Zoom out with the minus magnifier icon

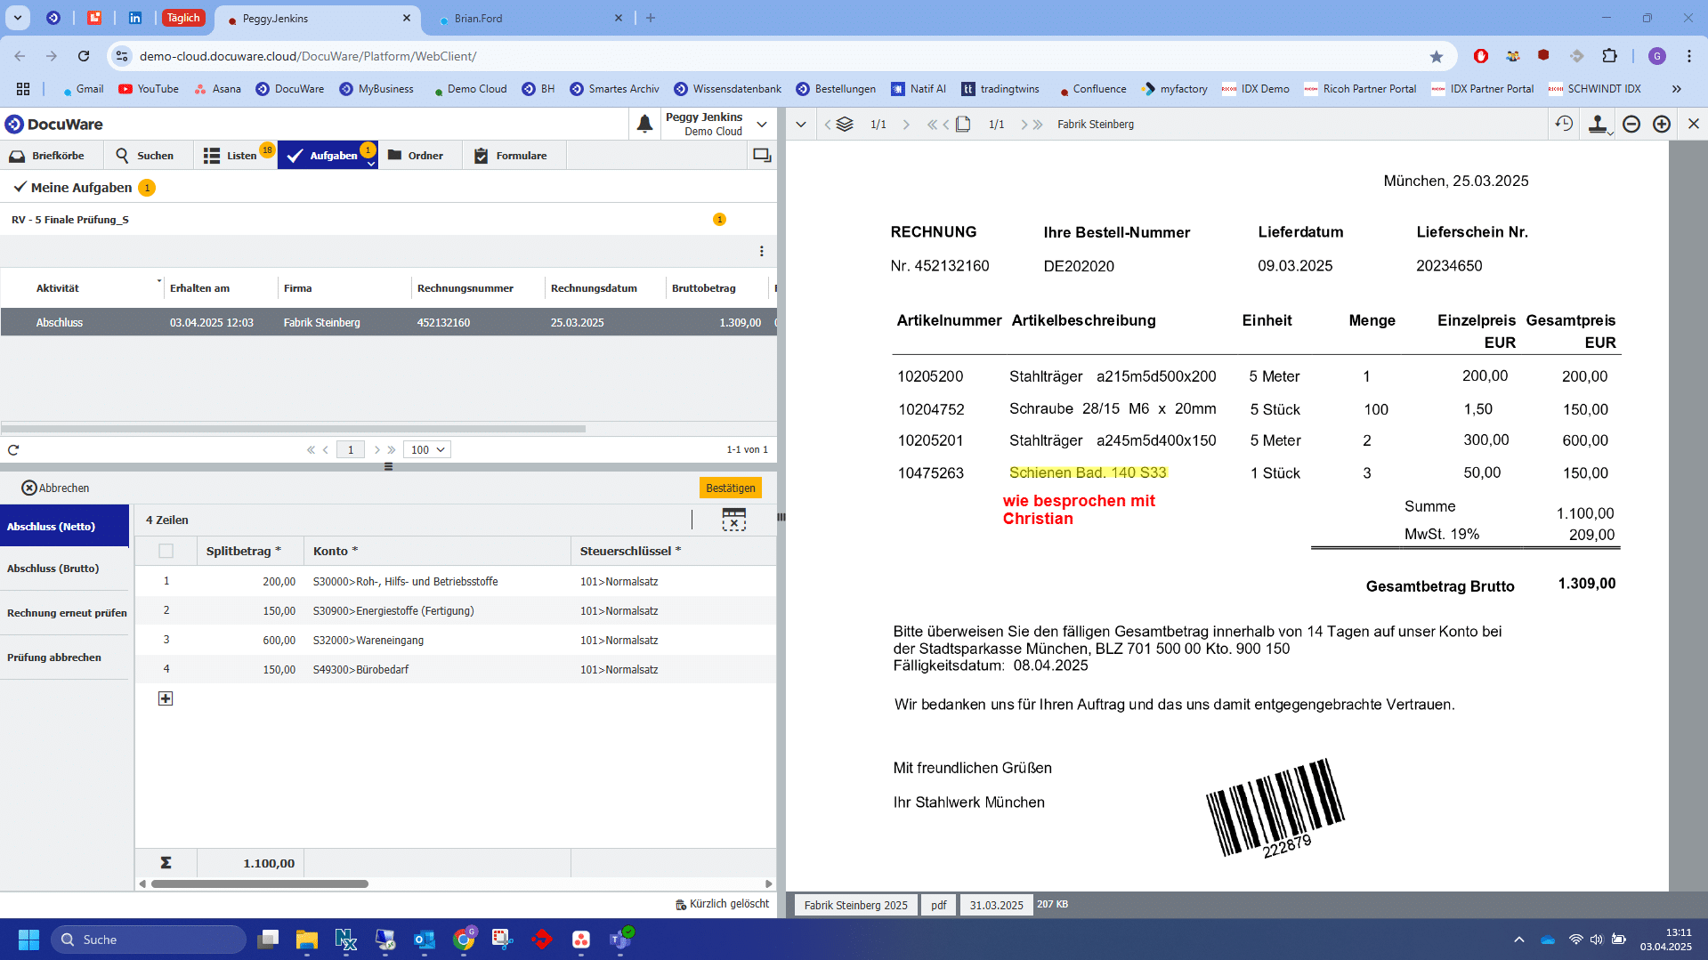pos(1631,125)
